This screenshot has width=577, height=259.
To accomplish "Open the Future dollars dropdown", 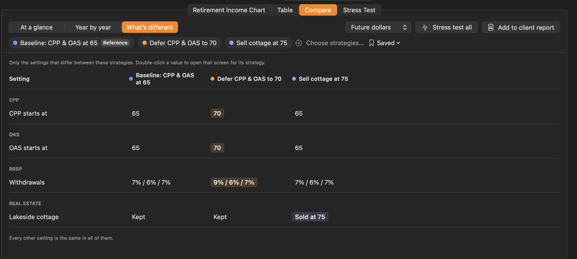I will (x=378, y=27).
